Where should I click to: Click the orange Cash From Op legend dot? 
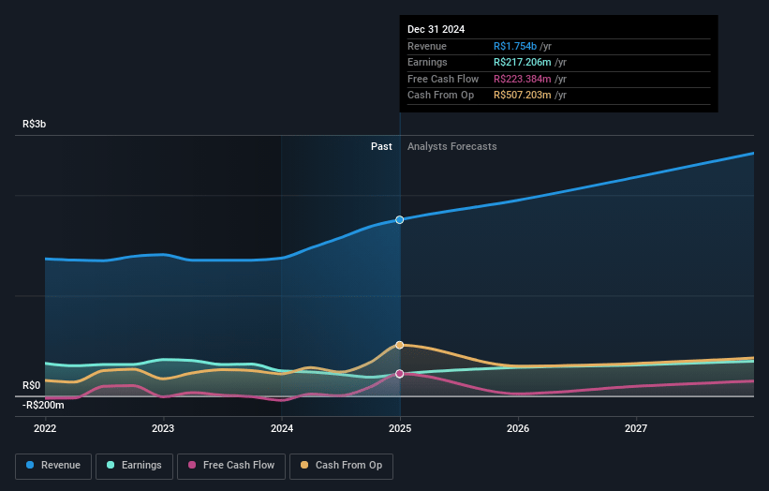pos(304,465)
